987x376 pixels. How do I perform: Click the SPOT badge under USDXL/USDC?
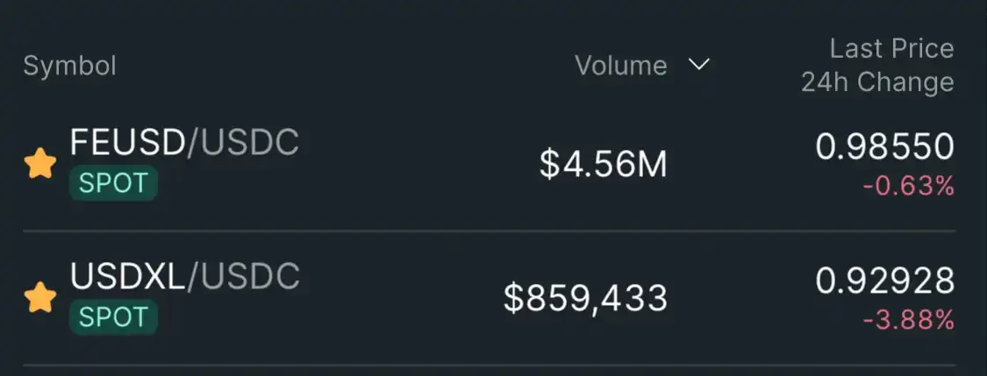click(x=113, y=317)
